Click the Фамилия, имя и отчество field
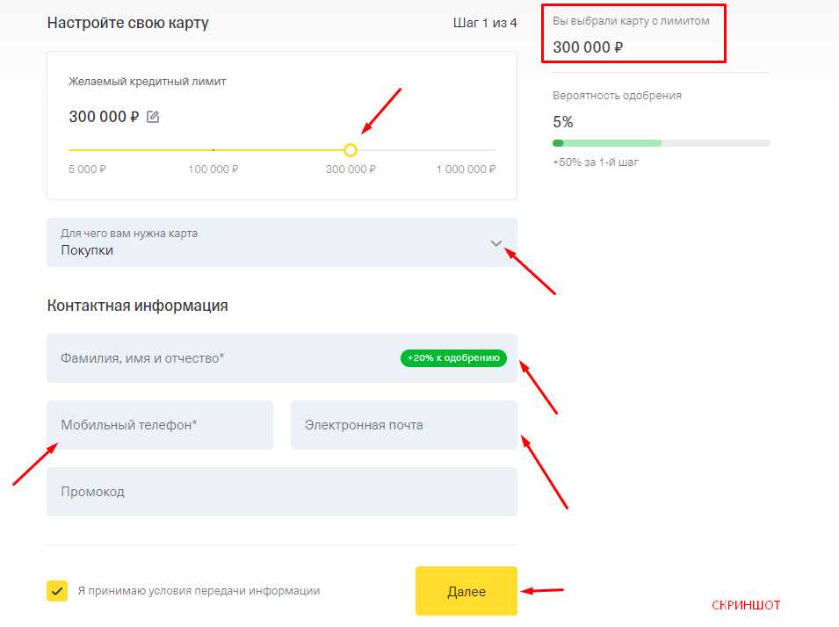 click(282, 358)
